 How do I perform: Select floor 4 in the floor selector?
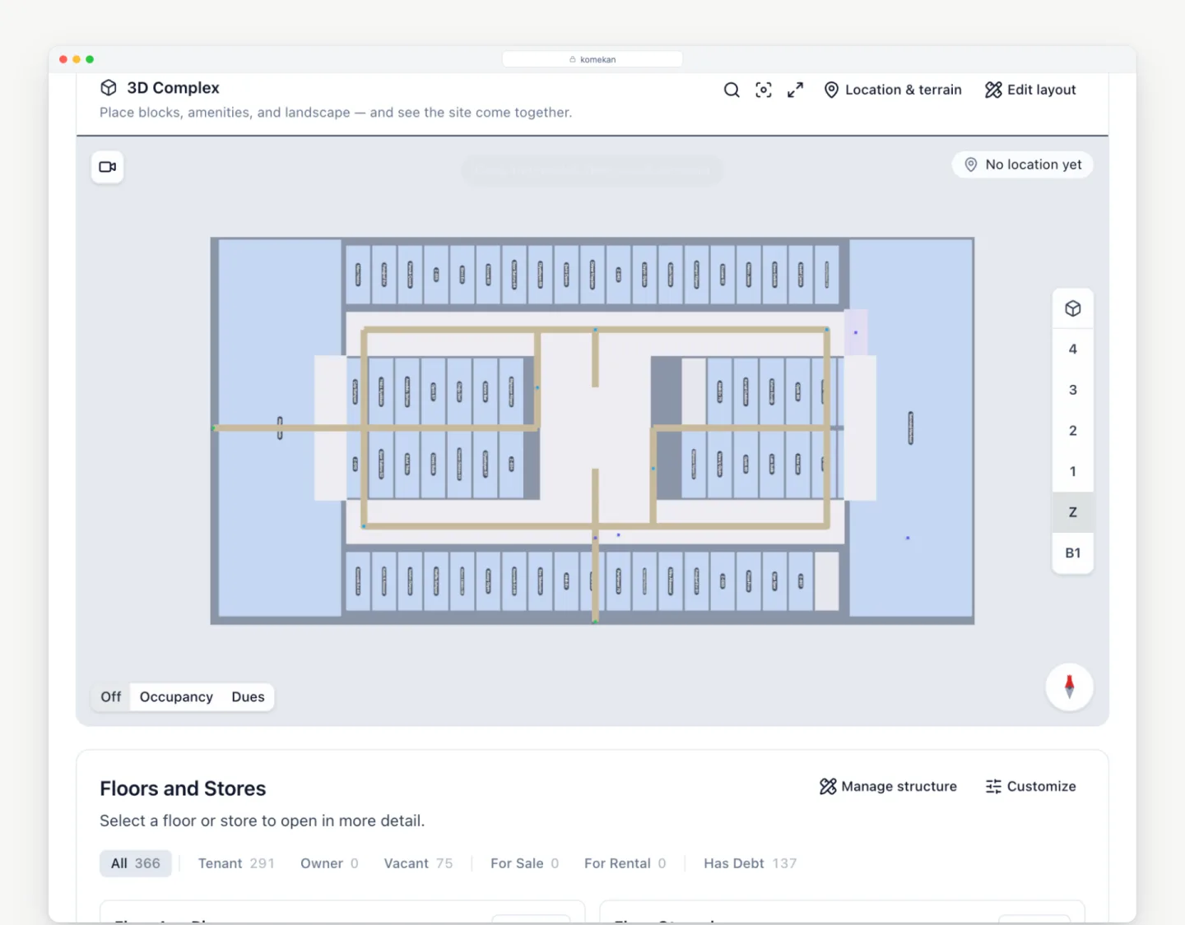pos(1072,349)
